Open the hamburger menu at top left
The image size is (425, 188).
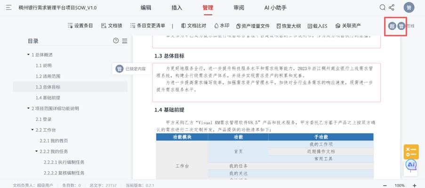(8, 8)
